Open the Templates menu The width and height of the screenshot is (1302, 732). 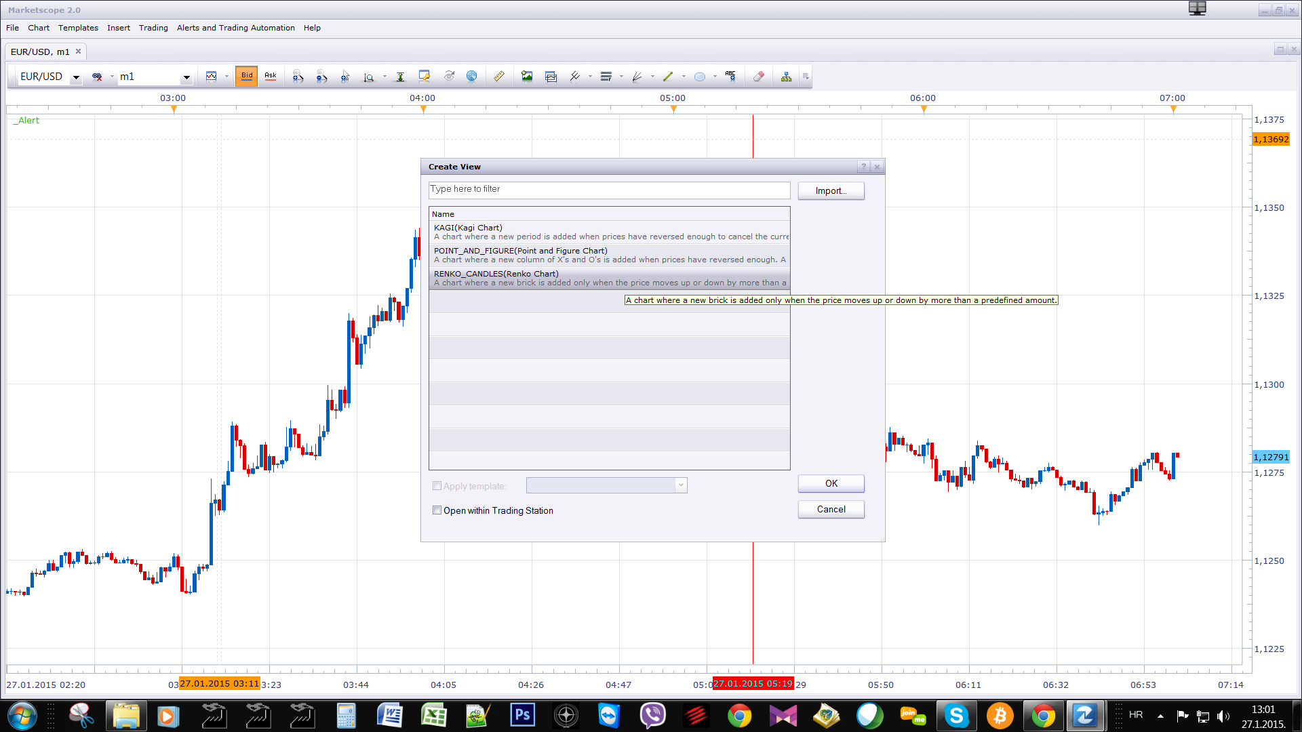coord(78,28)
